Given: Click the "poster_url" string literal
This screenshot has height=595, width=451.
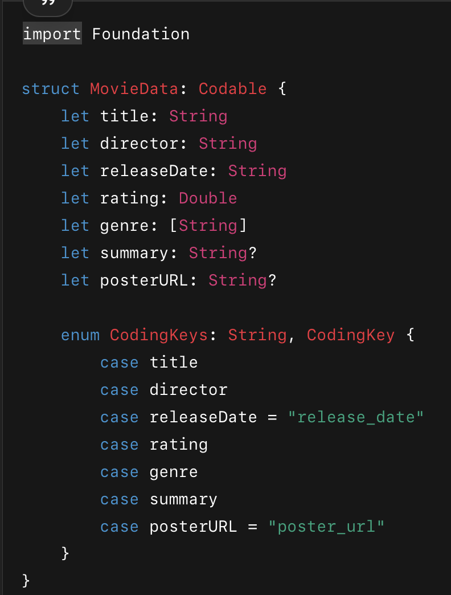Looking at the screenshot, I should [326, 527].
